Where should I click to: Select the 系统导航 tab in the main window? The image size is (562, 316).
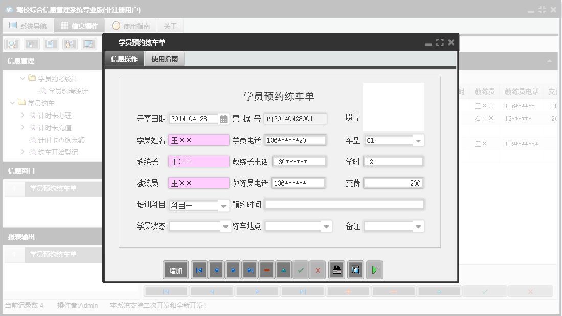28,25
